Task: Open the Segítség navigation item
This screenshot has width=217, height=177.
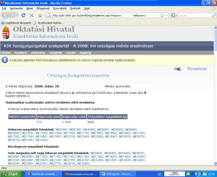Action: (x=85, y=53)
